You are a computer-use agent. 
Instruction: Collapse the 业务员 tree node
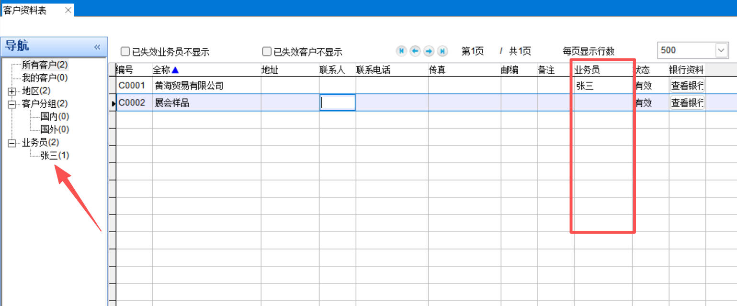tap(12, 143)
